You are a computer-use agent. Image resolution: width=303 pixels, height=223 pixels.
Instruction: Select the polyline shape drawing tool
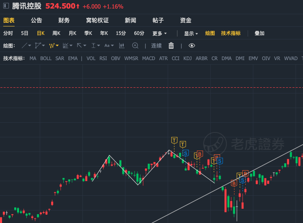[x=38, y=45]
